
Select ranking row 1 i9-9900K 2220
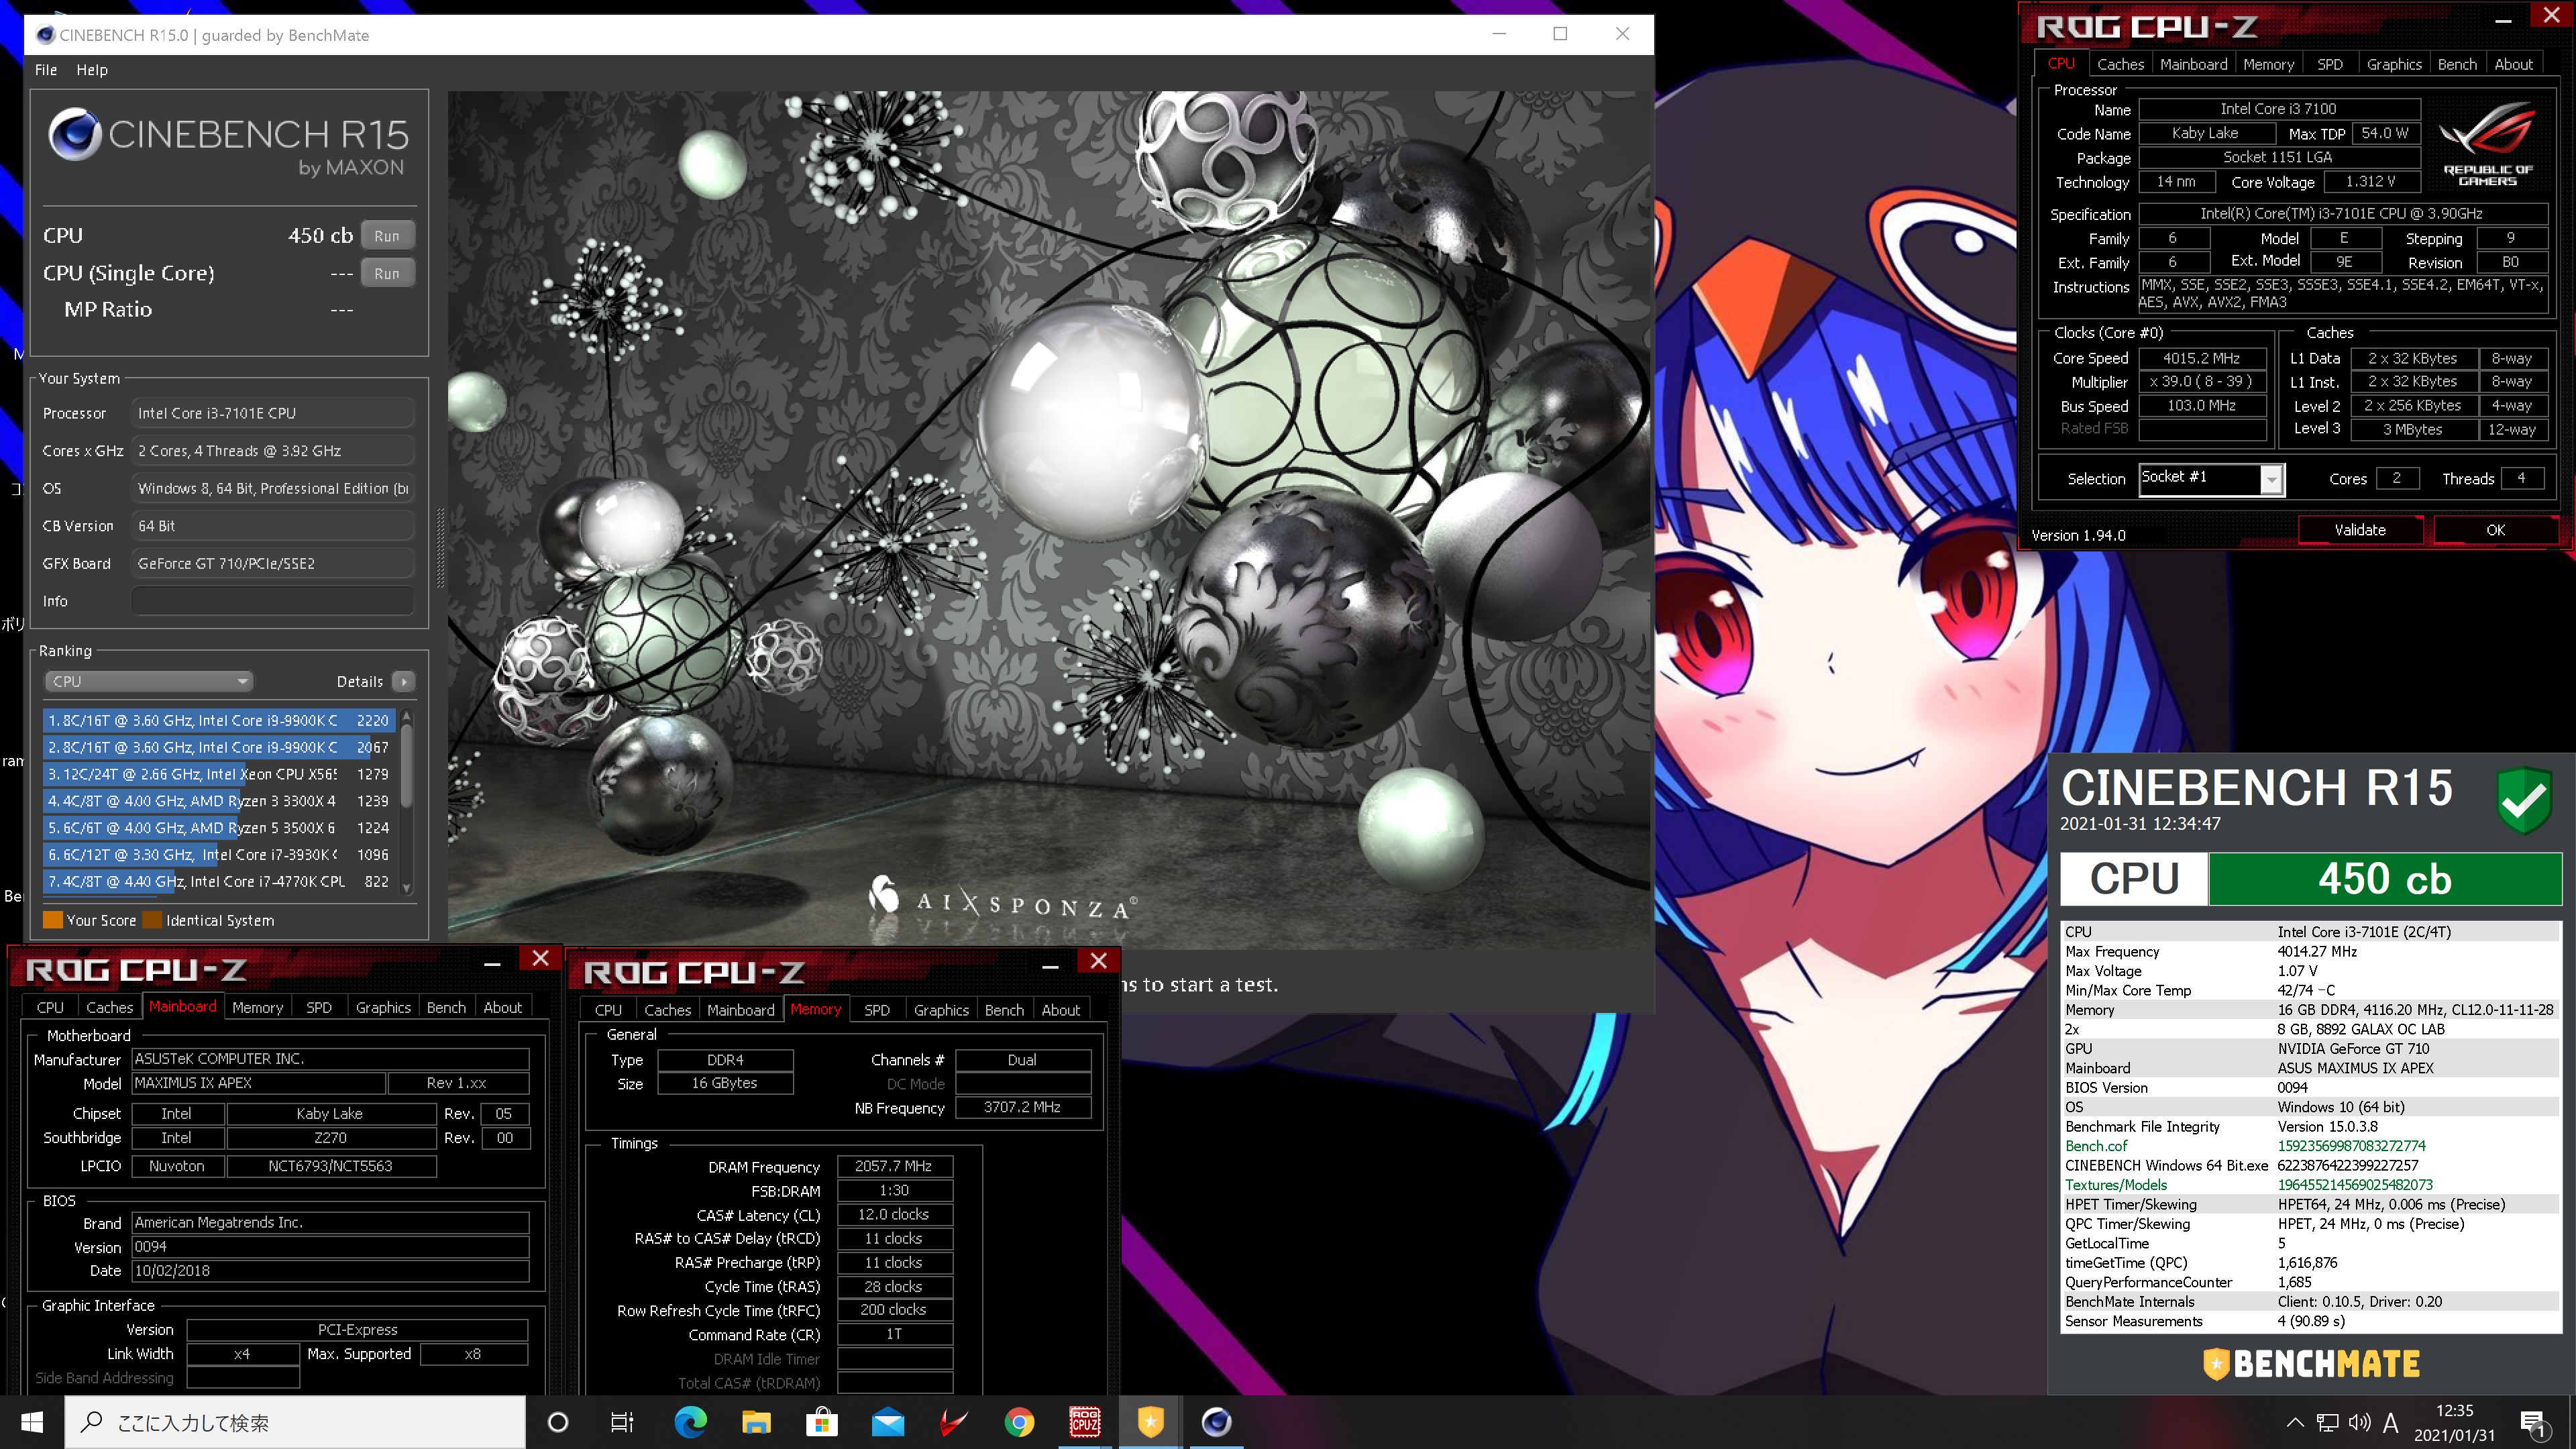tap(219, 720)
